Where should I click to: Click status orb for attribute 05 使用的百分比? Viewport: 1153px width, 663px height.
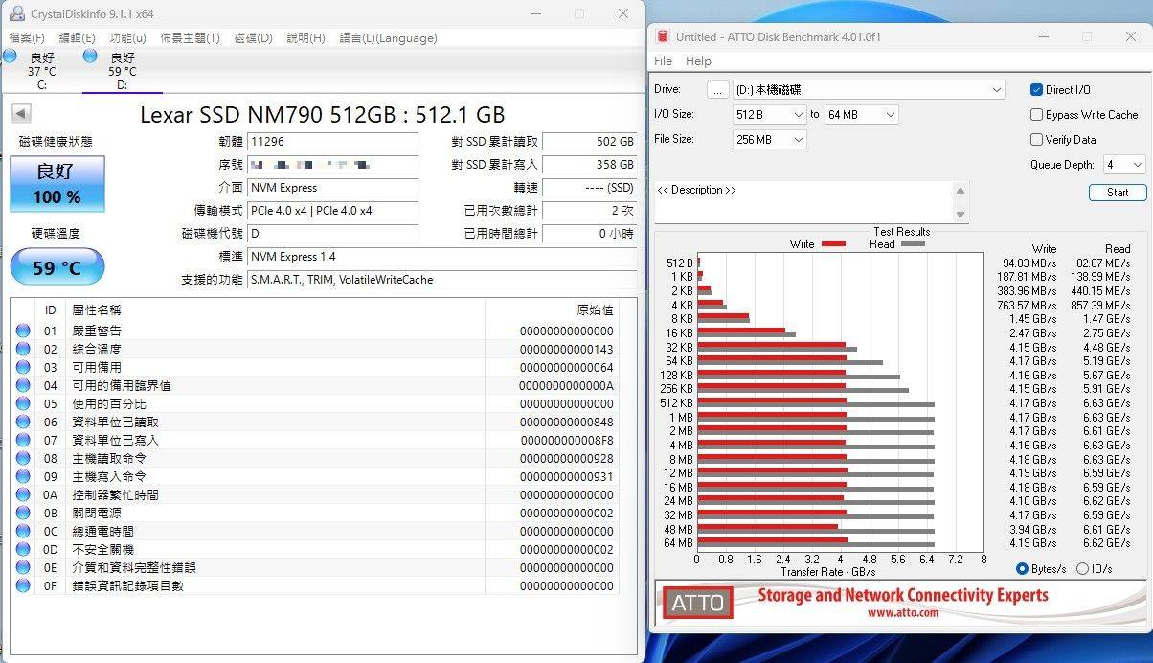[x=23, y=403]
